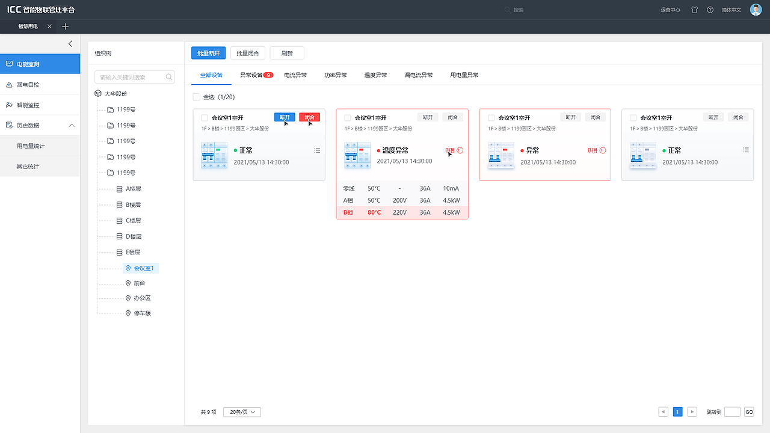
Task: Click 断开 on the 温度异常 card
Action: pos(428,117)
